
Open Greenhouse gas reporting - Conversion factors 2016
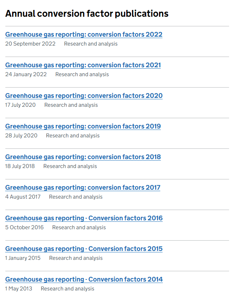[x=84, y=218]
